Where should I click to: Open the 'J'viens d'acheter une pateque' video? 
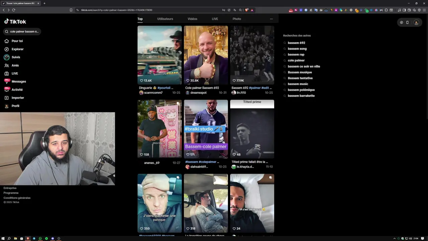click(159, 203)
